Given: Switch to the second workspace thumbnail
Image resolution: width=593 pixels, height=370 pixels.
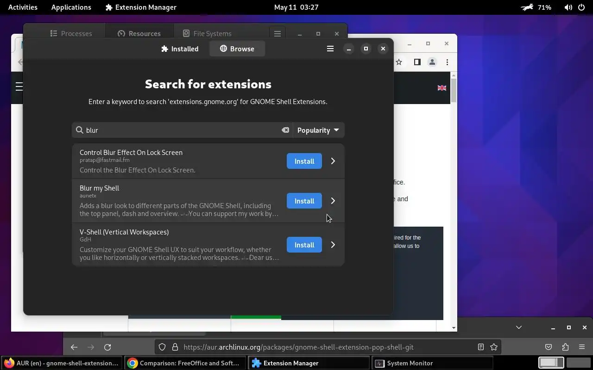Looking at the screenshot, I should click(x=578, y=363).
